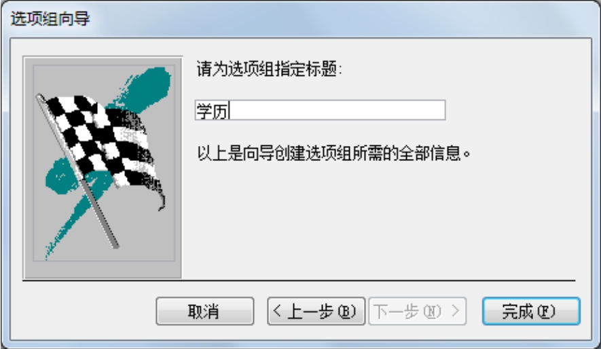The height and width of the screenshot is (349, 601).
Task: Go back using the 上一步(B) button
Action: [316, 311]
